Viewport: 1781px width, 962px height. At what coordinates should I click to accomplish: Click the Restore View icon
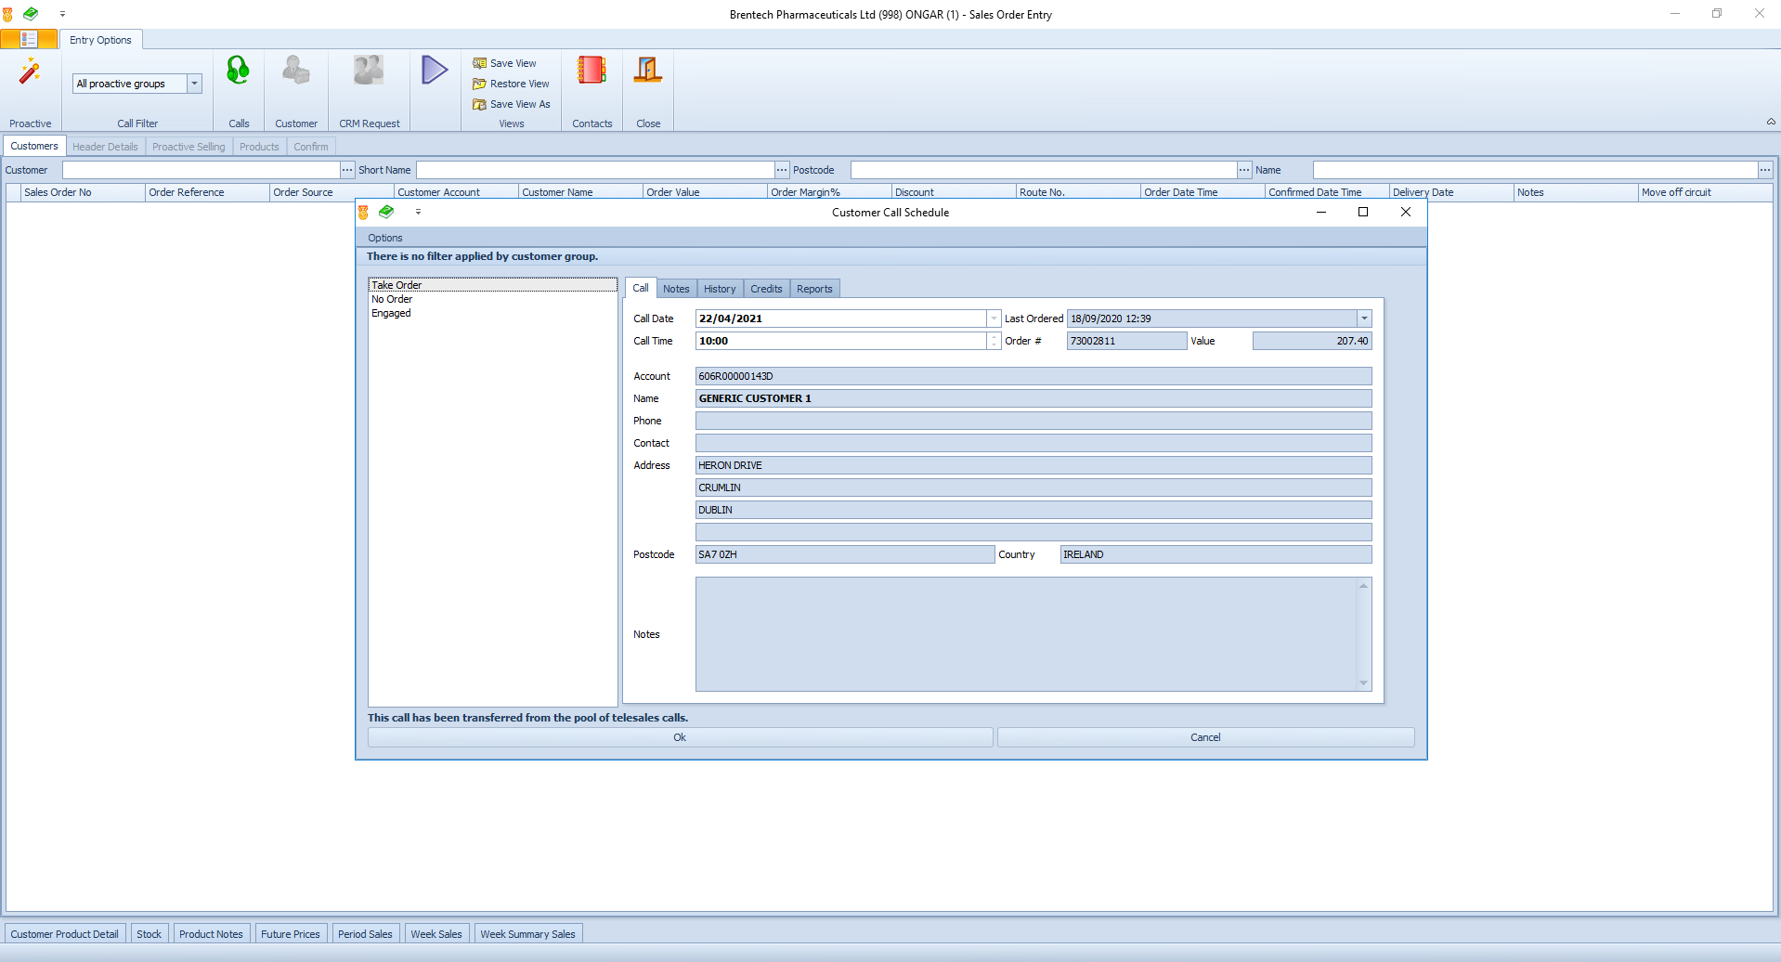point(480,84)
